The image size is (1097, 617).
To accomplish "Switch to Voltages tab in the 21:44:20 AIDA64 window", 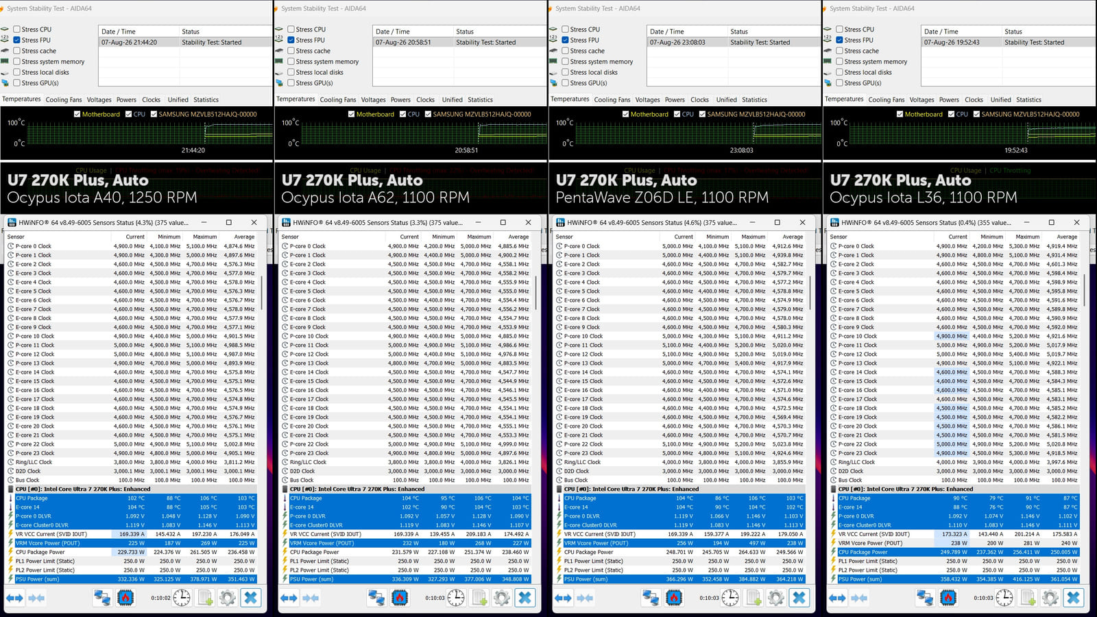I will pyautogui.click(x=99, y=99).
